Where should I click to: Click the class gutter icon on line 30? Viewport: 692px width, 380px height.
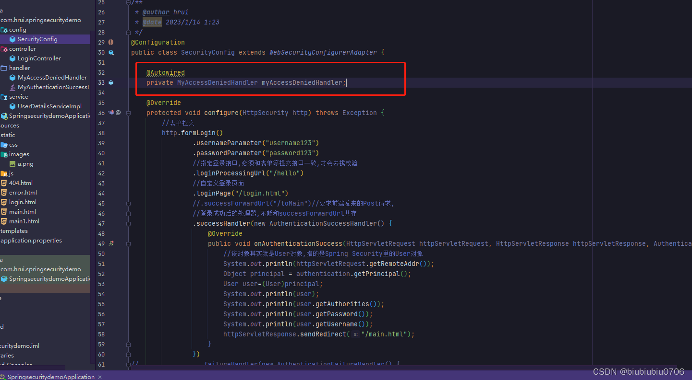click(x=111, y=52)
